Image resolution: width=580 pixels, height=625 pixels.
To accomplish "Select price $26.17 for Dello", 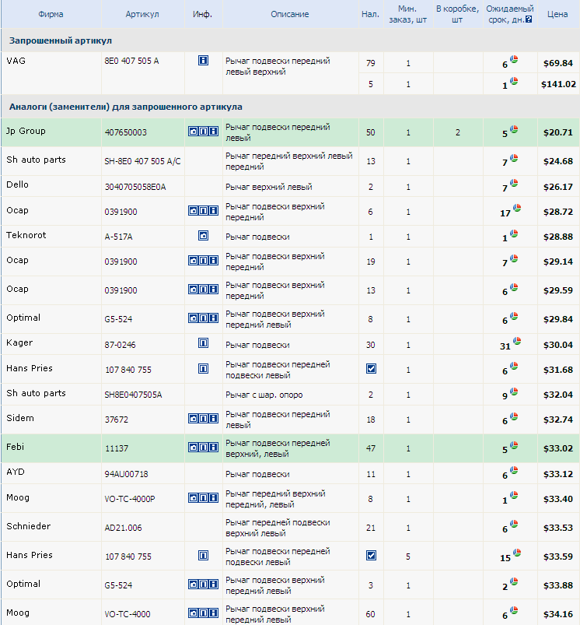I will [558, 187].
